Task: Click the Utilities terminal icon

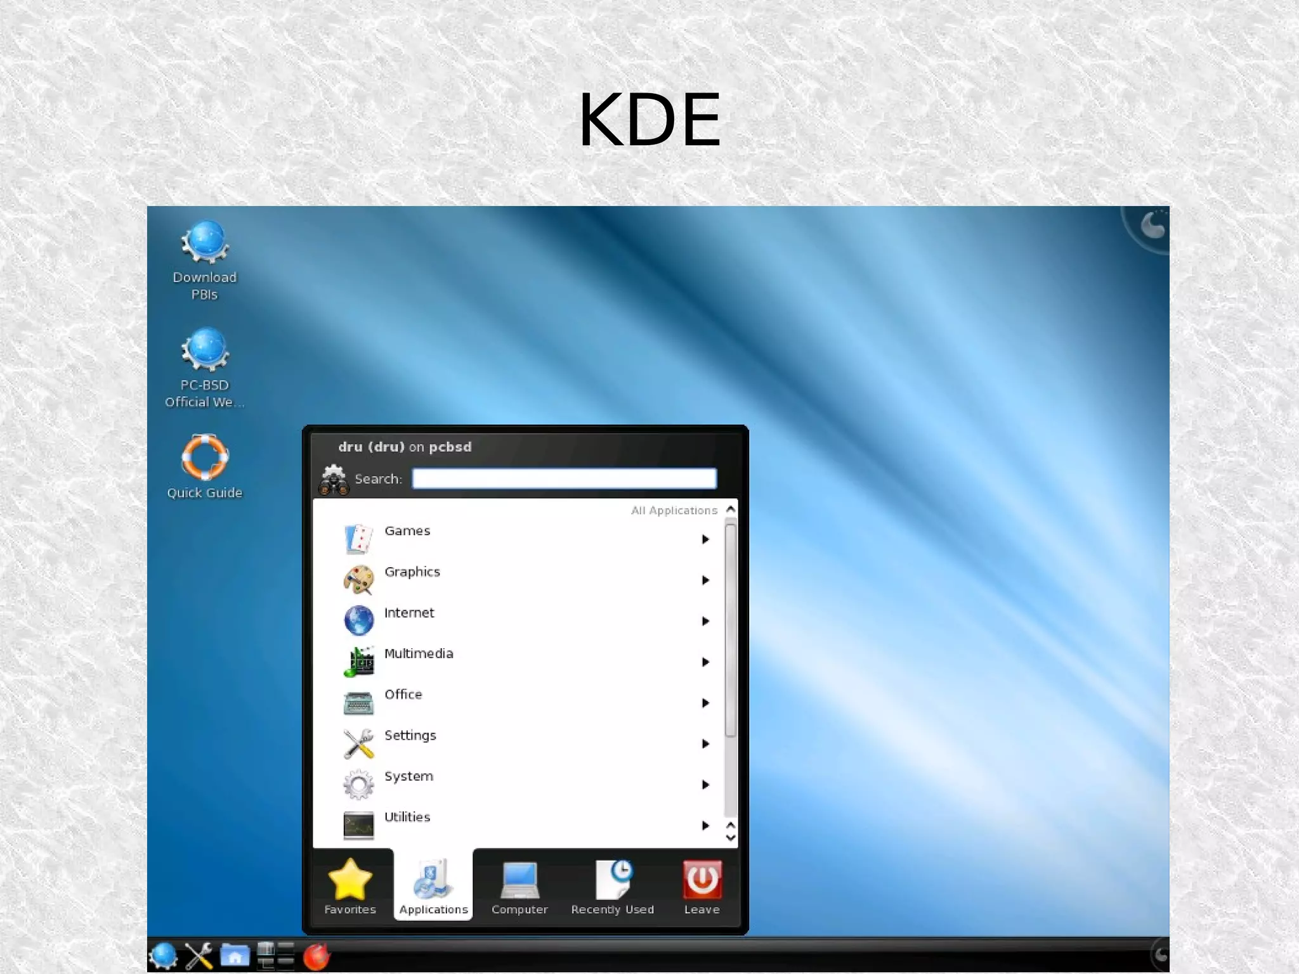Action: pos(358,825)
